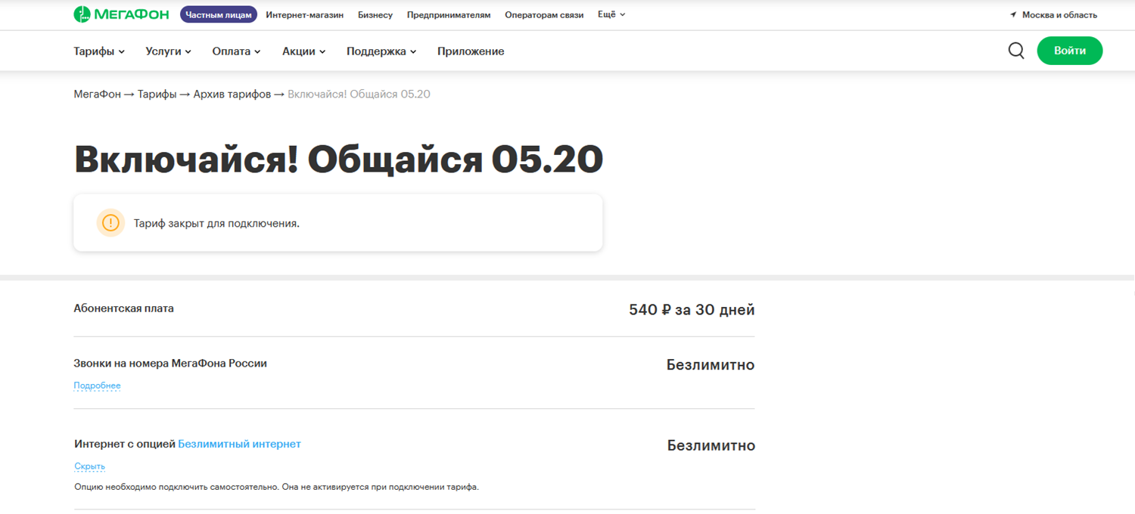1135x514 pixels.
Task: Open the Безлимитный интернет option link
Action: tap(239, 444)
